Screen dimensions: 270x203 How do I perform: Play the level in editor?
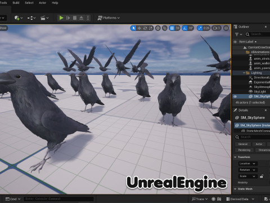click(x=61, y=18)
